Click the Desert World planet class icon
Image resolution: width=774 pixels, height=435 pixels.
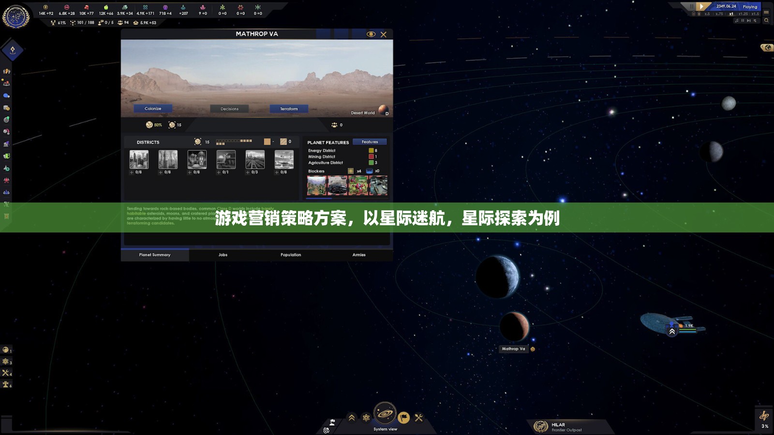point(383,110)
